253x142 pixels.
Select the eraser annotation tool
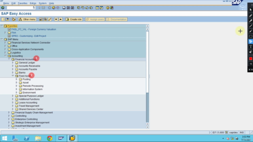pos(251,52)
